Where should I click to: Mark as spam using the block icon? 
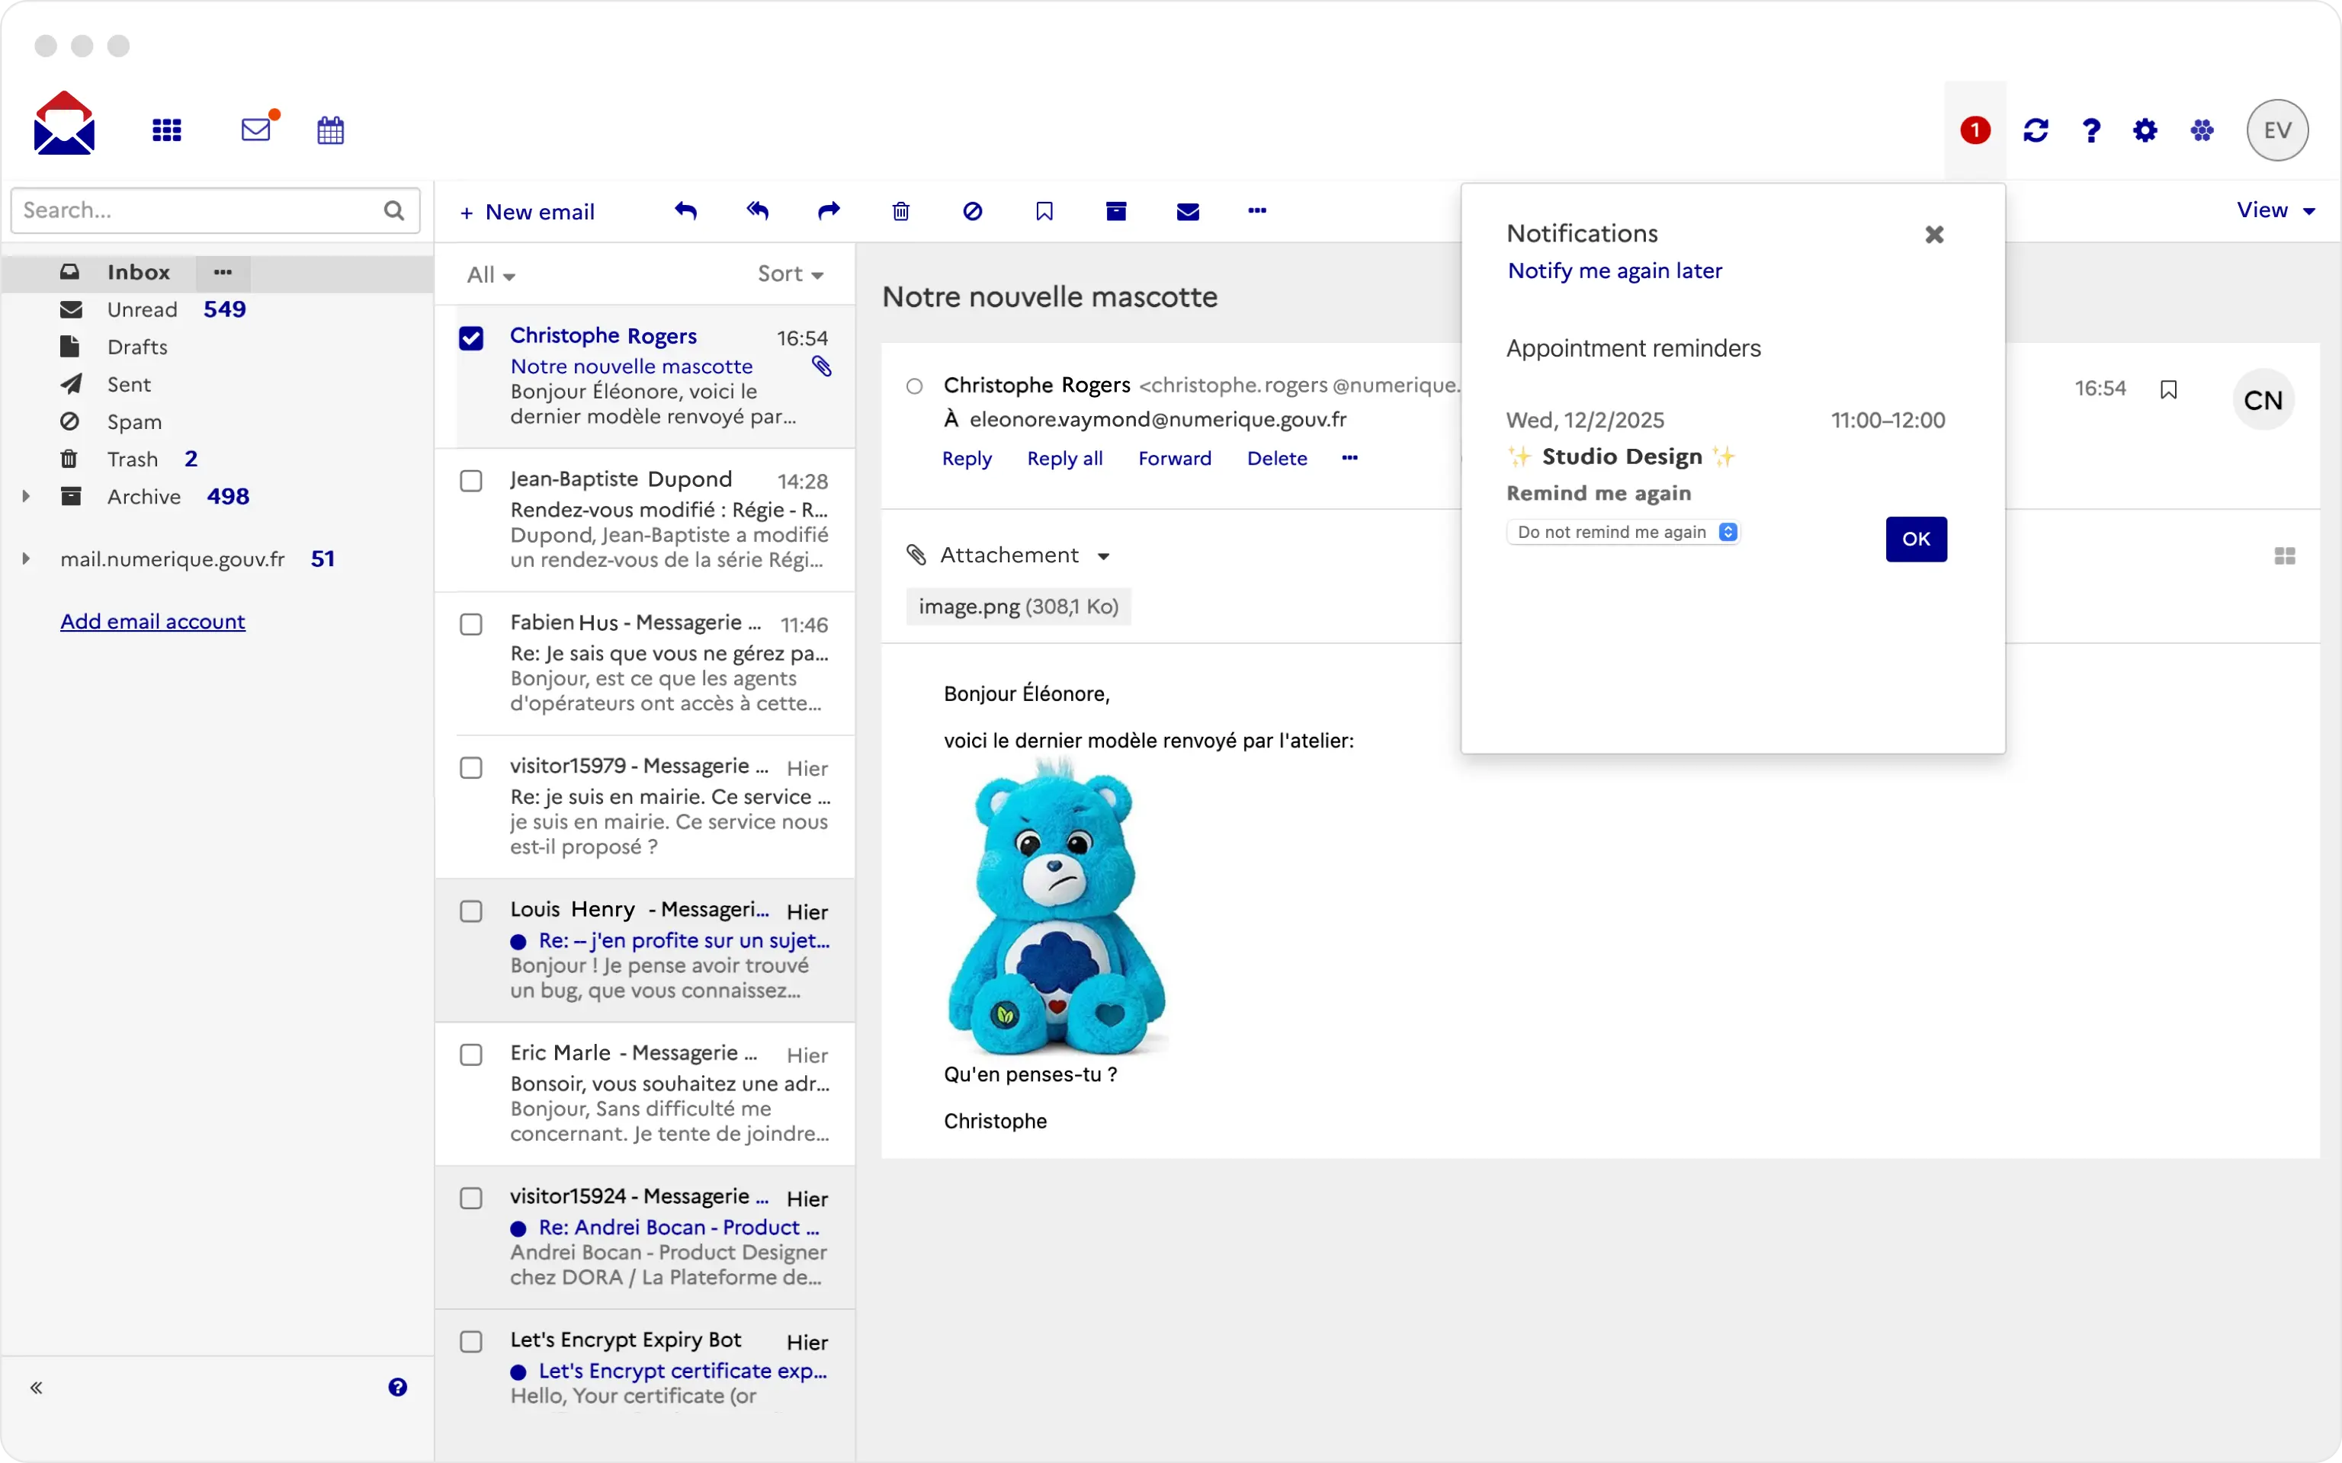(973, 211)
